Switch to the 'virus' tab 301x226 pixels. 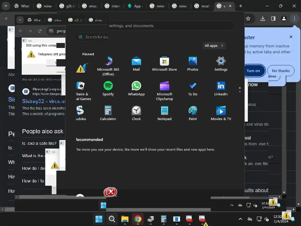coord(90,6)
